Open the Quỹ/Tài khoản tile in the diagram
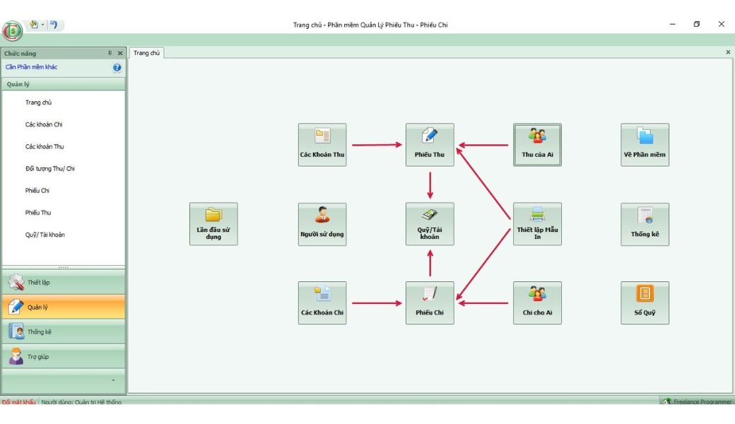Screen dimensions: 735x424 (430, 224)
